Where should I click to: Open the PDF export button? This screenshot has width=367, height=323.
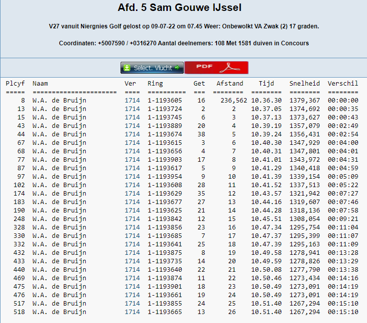[216, 68]
